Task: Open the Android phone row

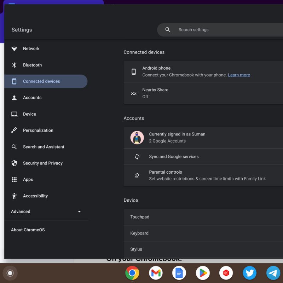Action: pos(203,72)
